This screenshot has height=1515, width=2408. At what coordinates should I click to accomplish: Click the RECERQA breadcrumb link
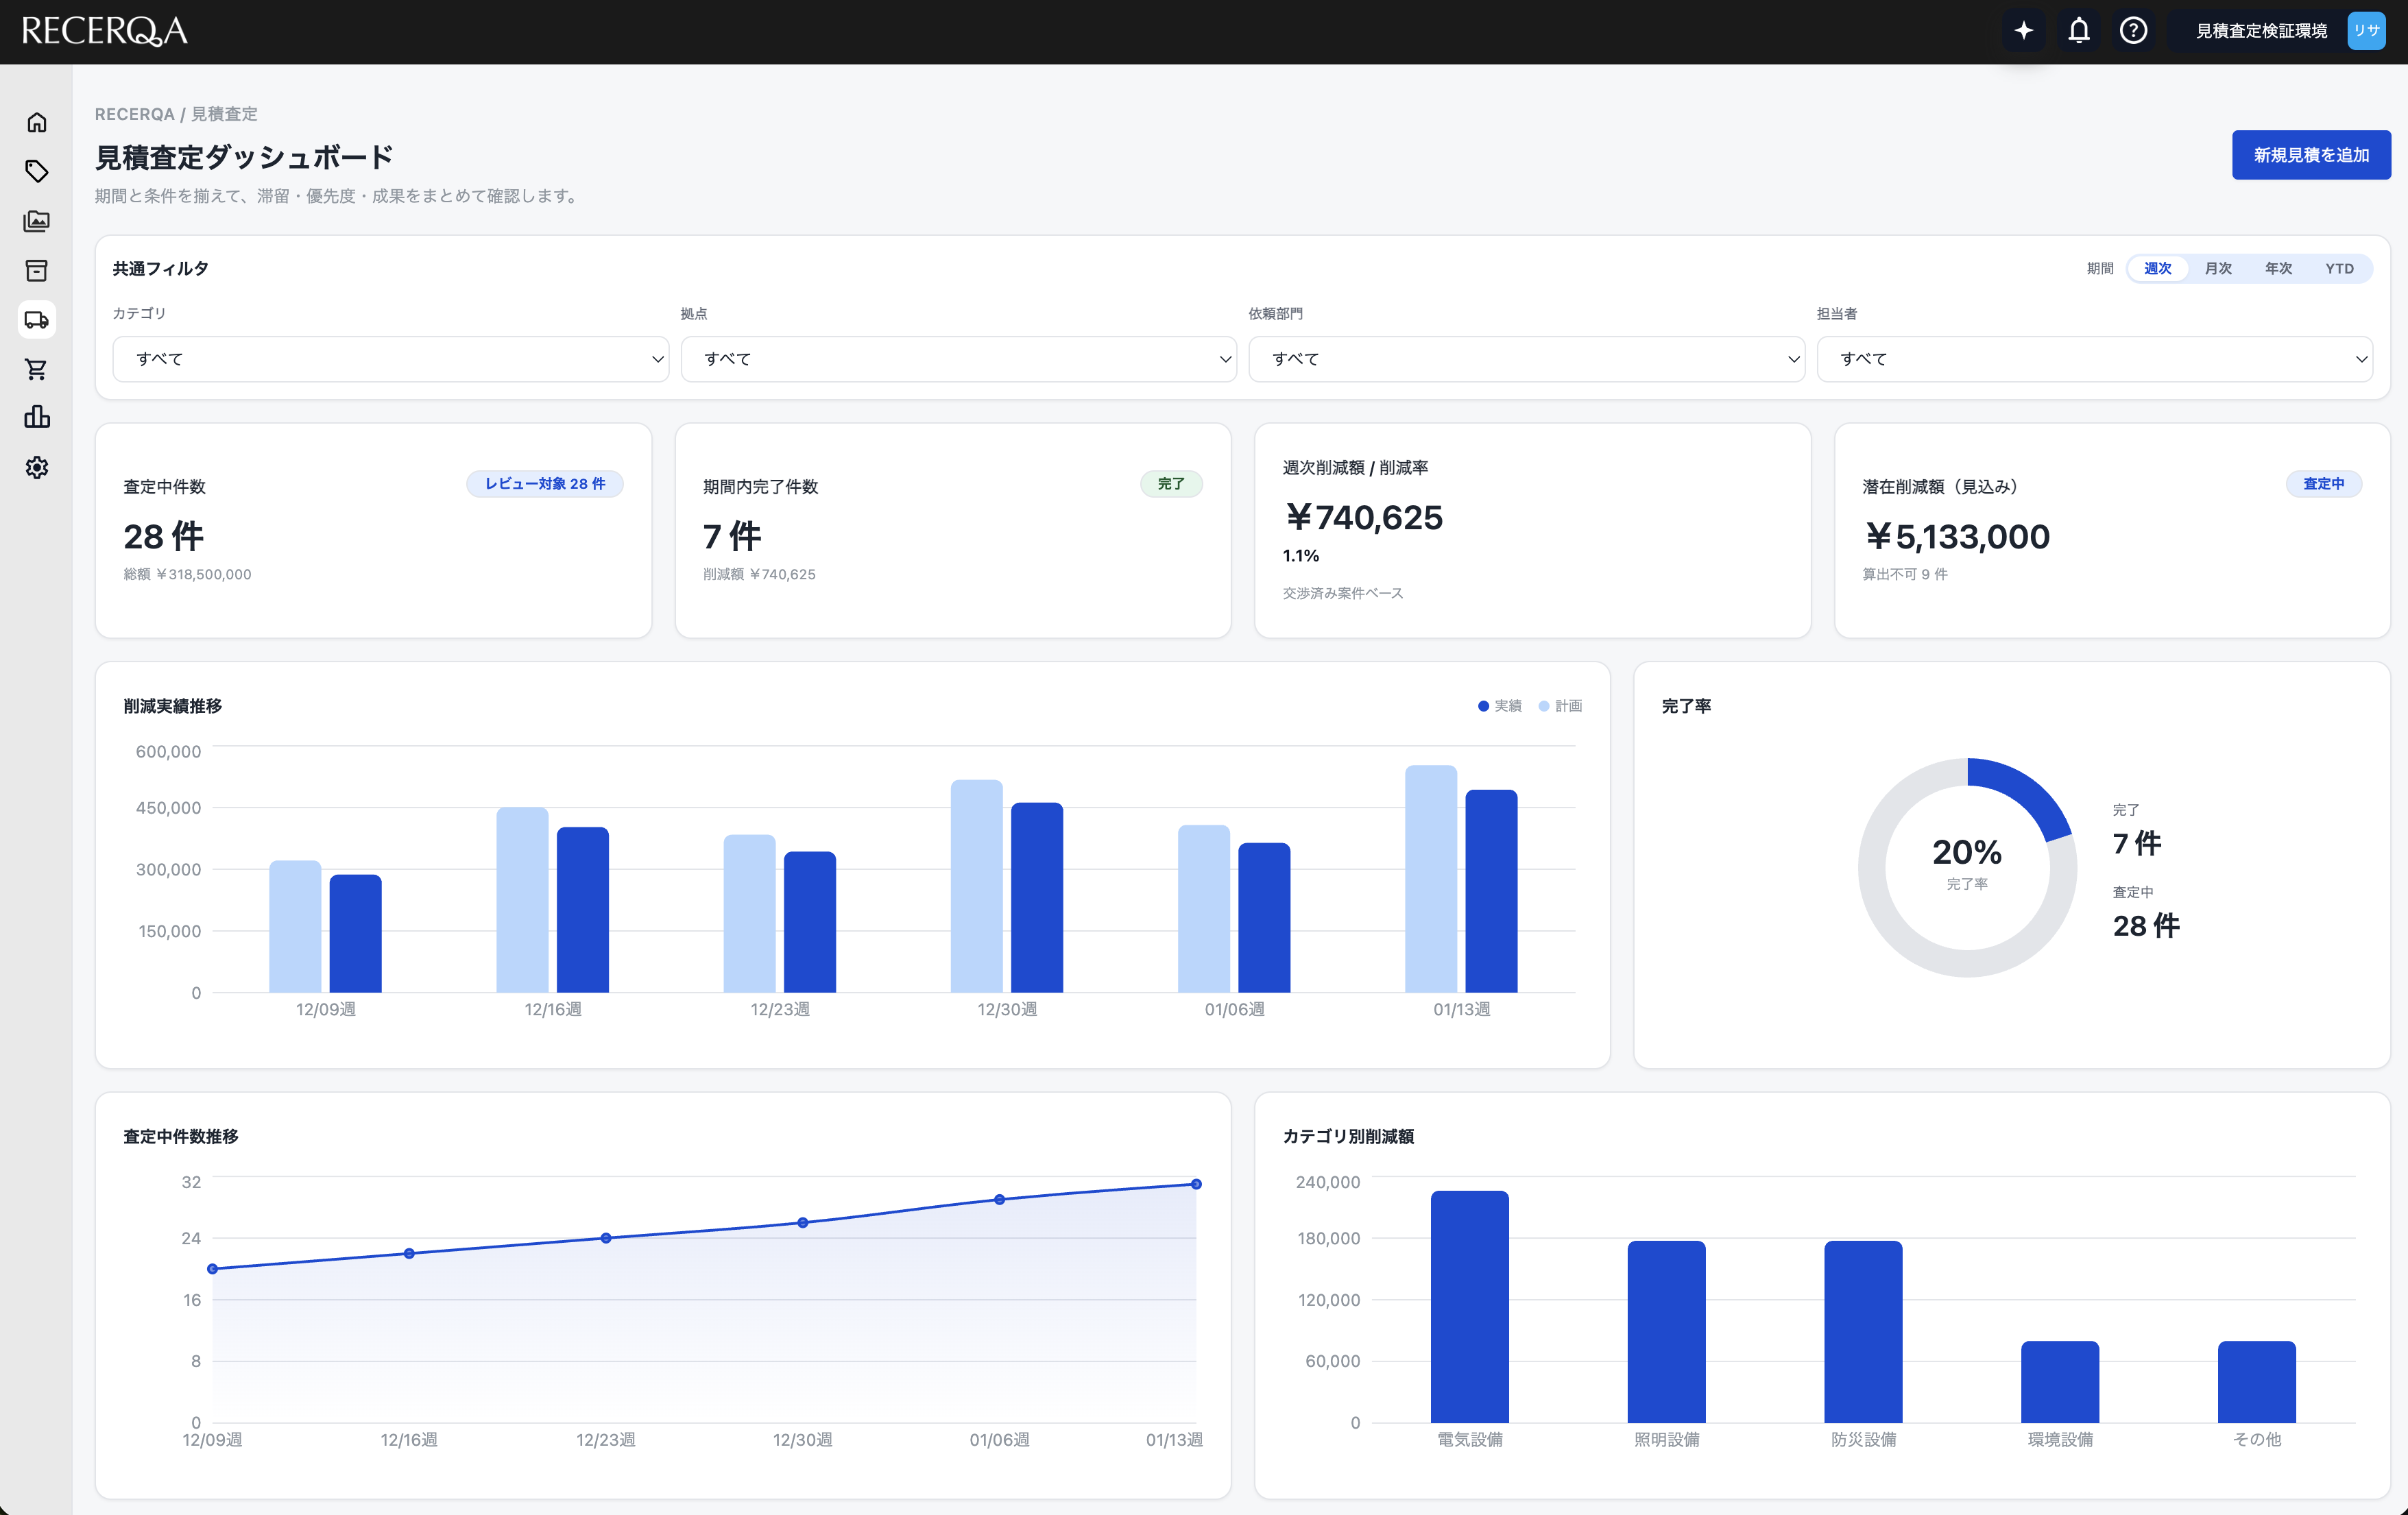134,114
